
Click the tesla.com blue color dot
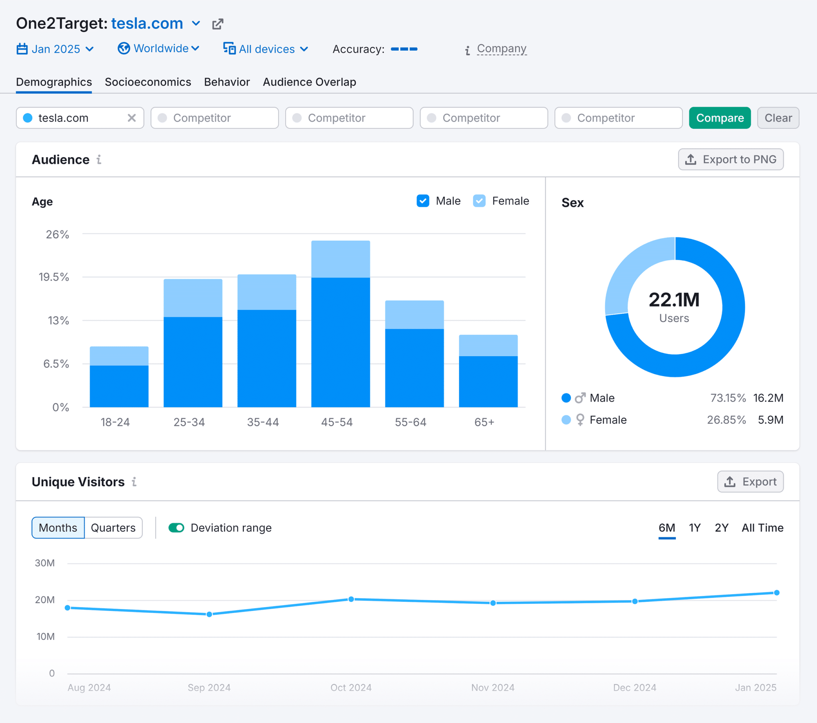tap(28, 118)
